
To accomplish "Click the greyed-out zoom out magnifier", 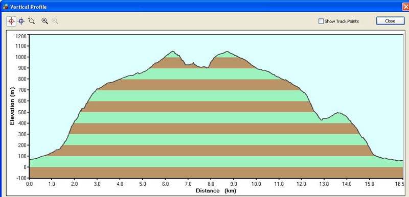I will click(x=55, y=21).
